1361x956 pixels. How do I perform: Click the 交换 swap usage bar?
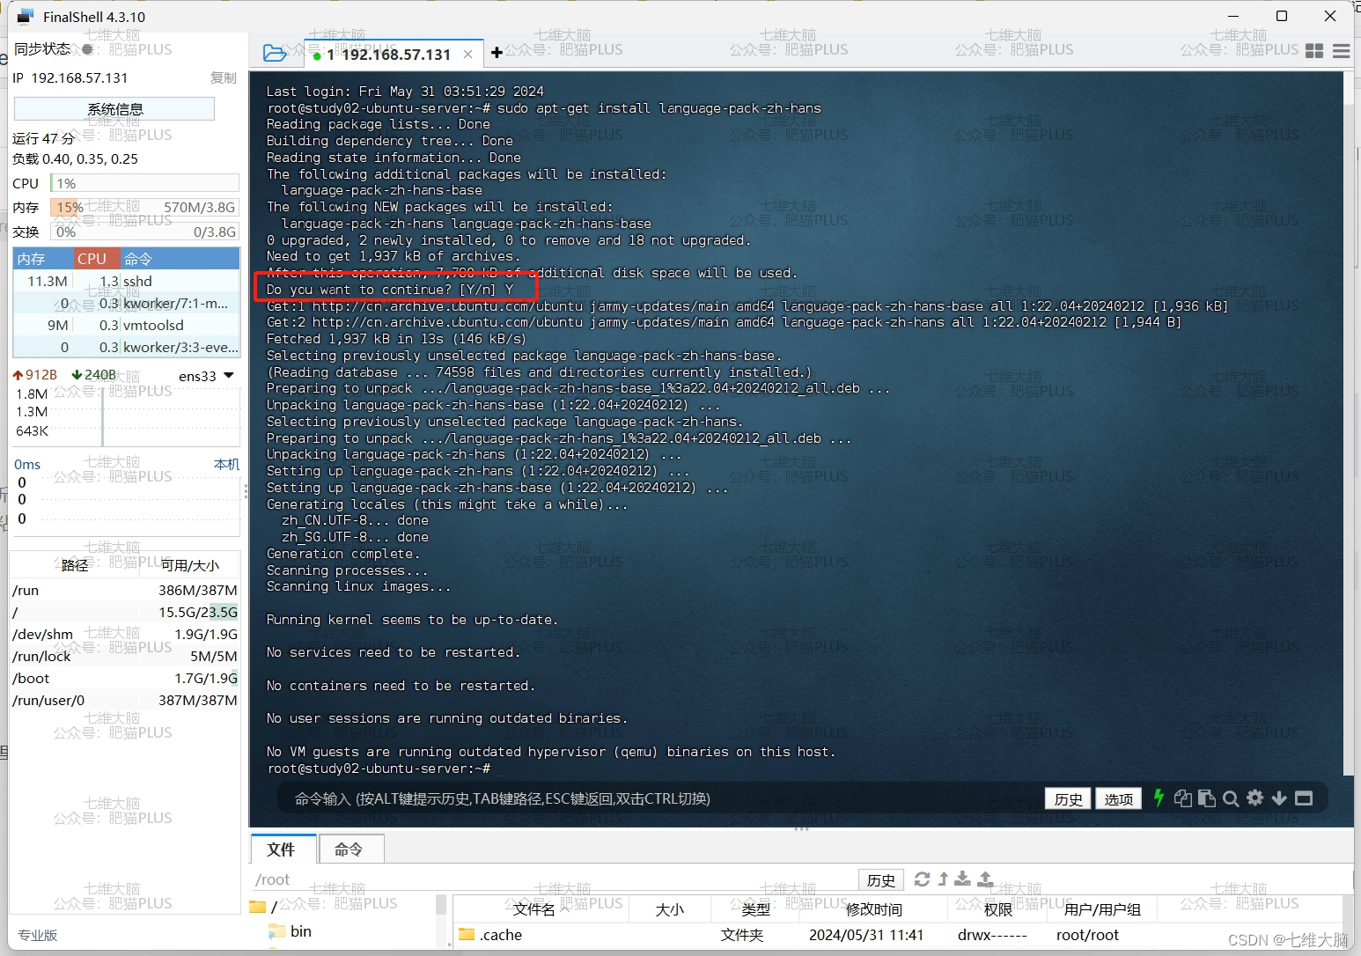[x=145, y=232]
